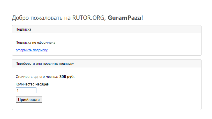Click the bold "300 руб." price

pos(67,77)
